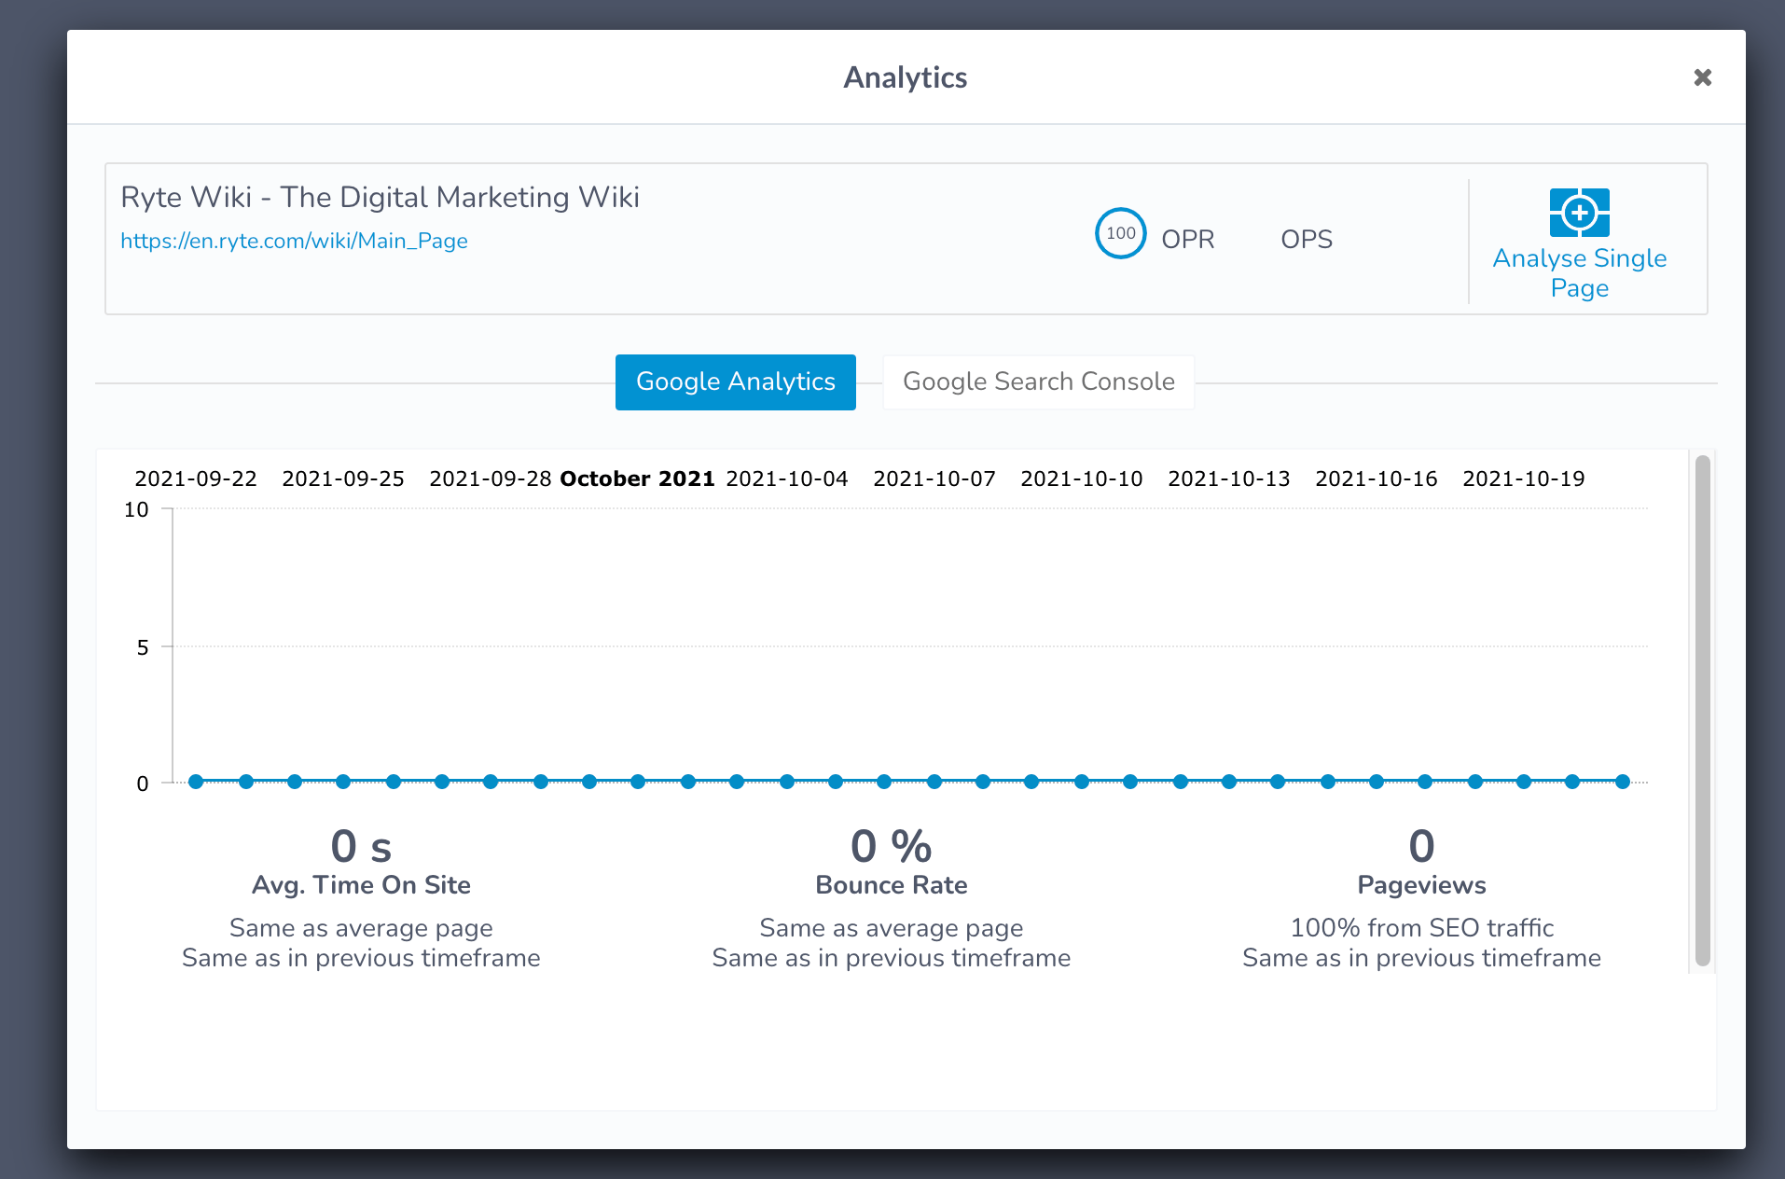The image size is (1785, 1179).
Task: Click the Analyse Single Page link text
Action: coord(1579,272)
